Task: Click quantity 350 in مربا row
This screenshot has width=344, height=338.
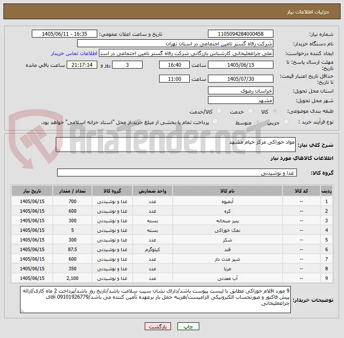Action: pos(72,269)
